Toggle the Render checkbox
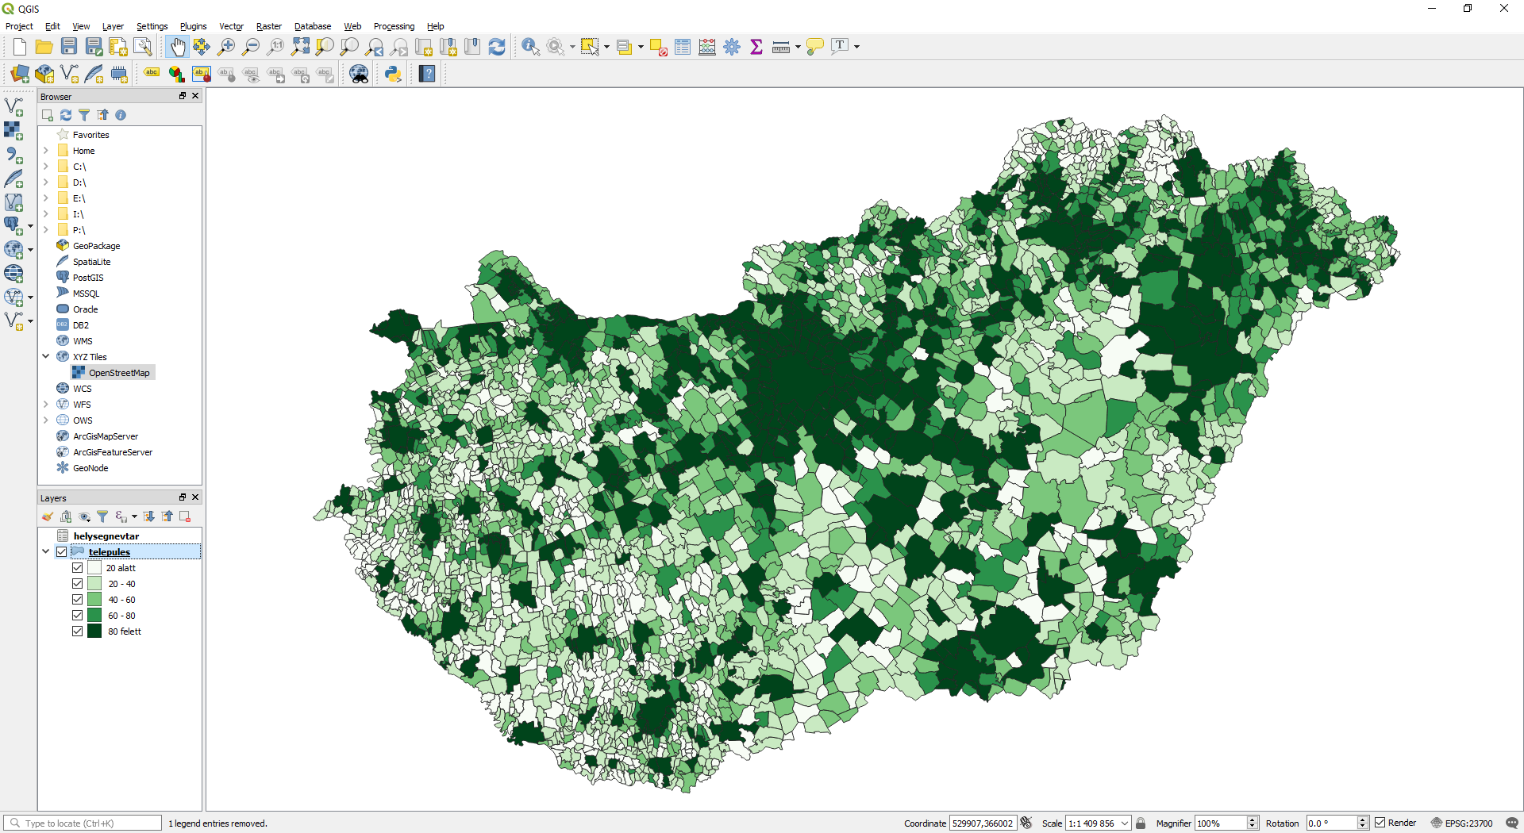The width and height of the screenshot is (1524, 833). [1380, 823]
